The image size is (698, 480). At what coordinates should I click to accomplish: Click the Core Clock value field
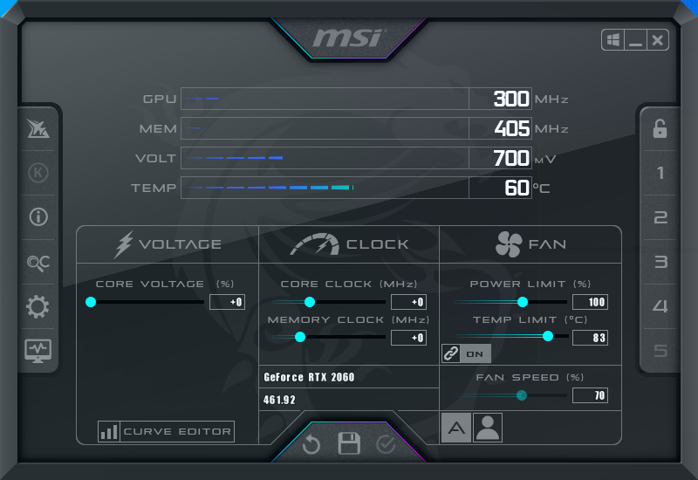pos(408,302)
